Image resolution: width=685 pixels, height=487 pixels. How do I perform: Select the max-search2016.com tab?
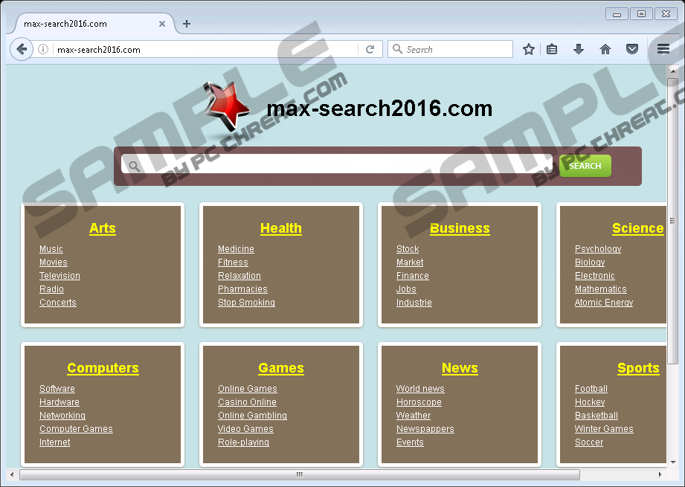point(82,24)
